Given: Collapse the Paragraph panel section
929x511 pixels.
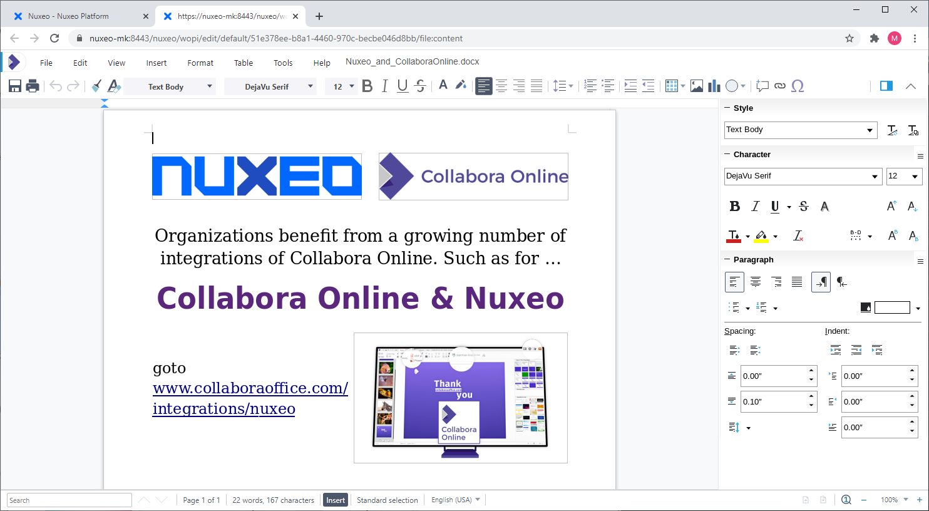Looking at the screenshot, I should [727, 259].
